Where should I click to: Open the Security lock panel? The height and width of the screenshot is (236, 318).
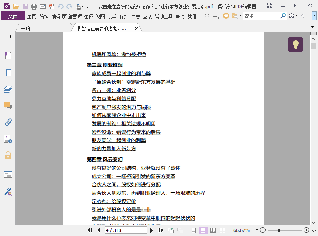tap(8, 155)
